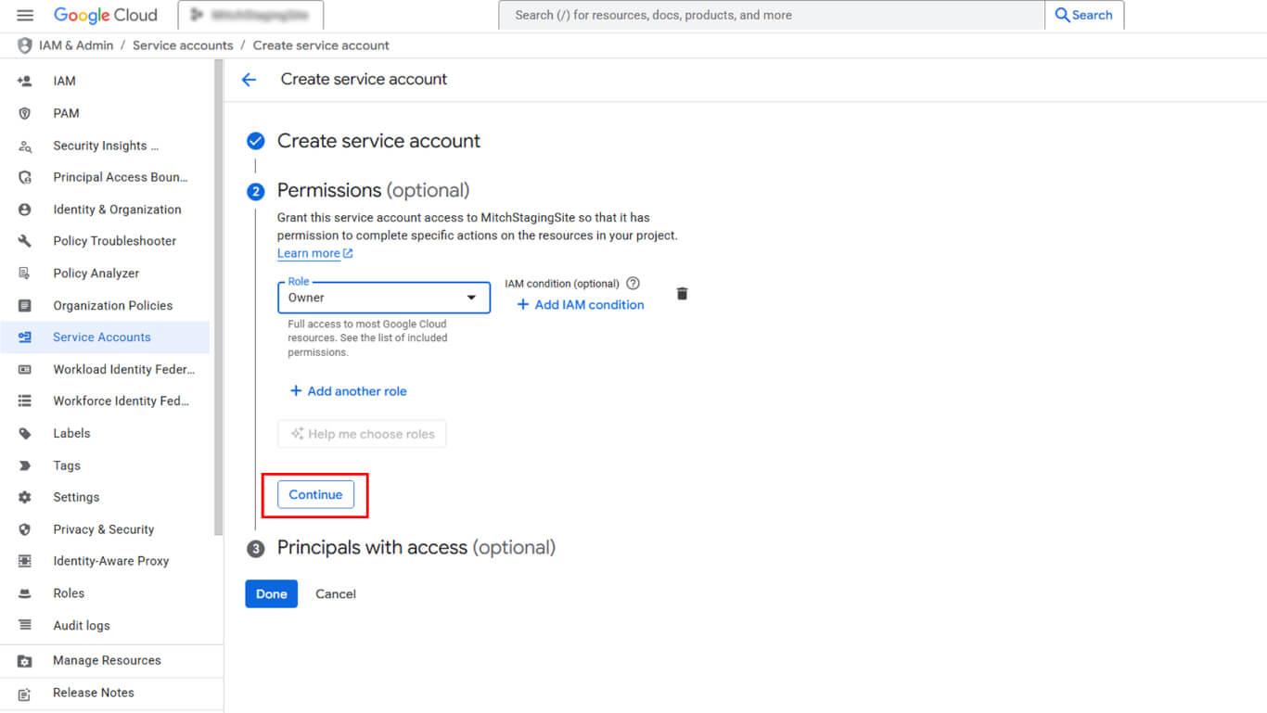
Task: Expand the Principals with access step
Action: pos(416,548)
